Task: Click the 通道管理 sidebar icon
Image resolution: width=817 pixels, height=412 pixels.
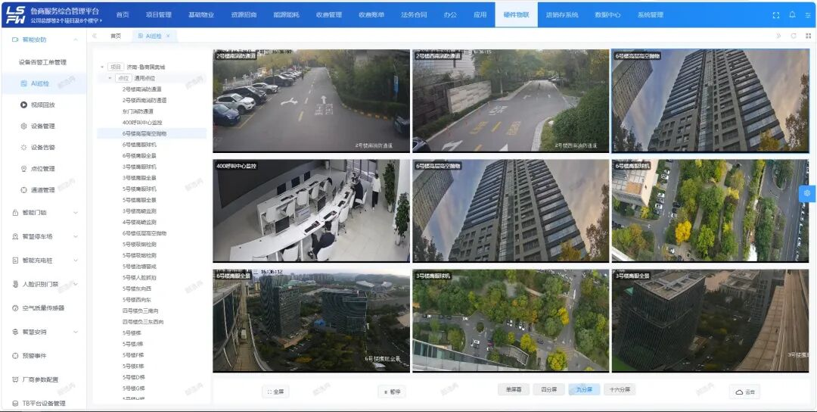Action: point(23,190)
